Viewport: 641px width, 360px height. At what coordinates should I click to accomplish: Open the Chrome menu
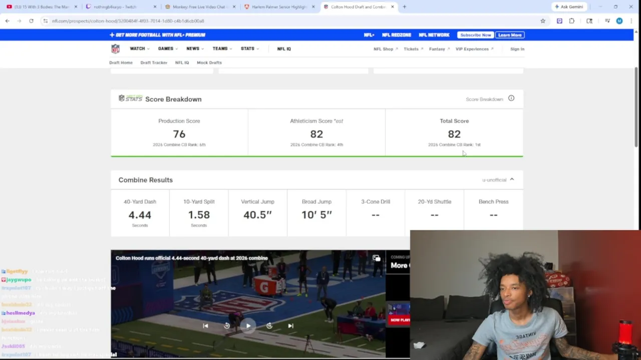[632, 20]
